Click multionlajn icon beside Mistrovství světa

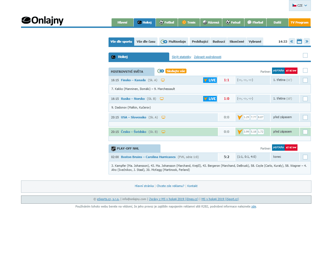tap(160, 71)
